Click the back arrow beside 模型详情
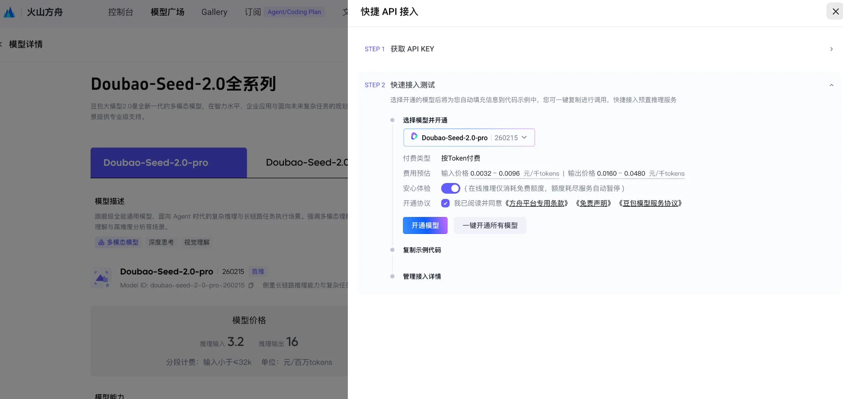Screen dimensions: 843x399 pos(1,44)
